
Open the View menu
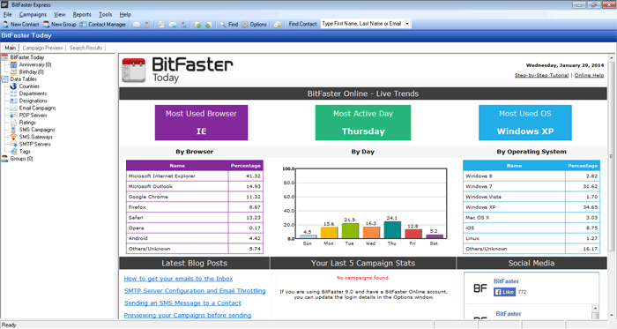(x=60, y=15)
